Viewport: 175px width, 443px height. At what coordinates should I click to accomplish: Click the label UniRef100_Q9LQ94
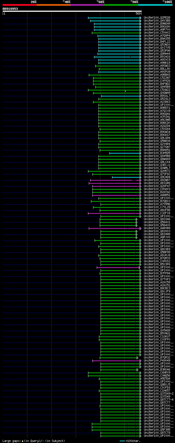157,138
